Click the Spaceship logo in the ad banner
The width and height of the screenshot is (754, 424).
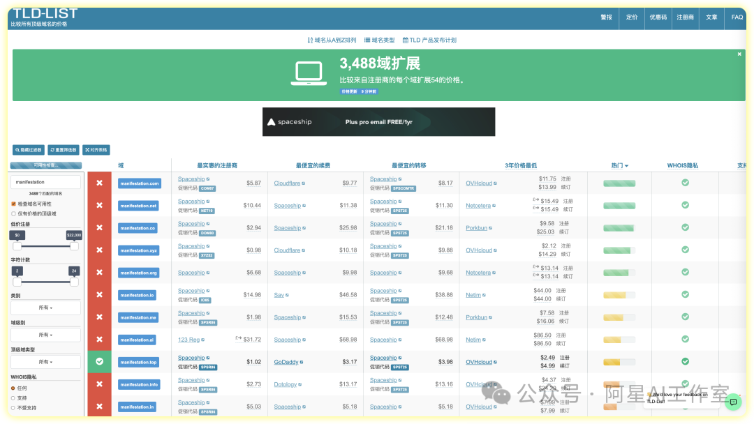click(290, 122)
